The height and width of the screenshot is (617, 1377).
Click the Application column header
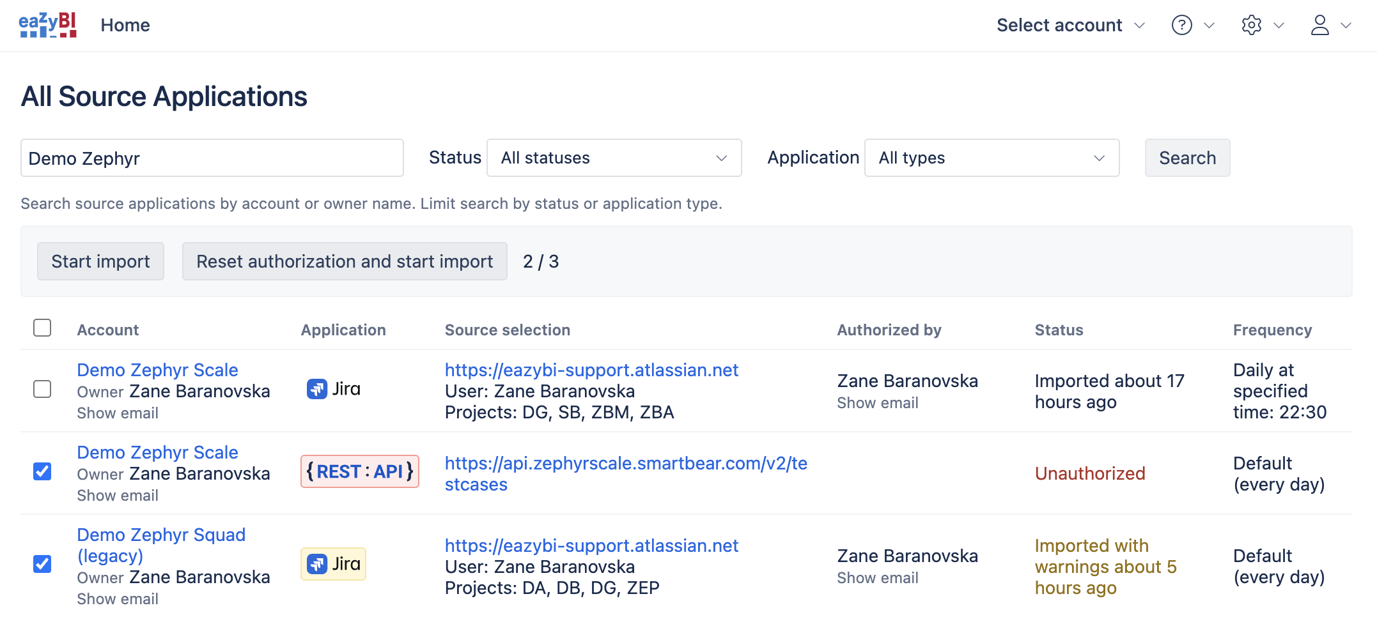click(x=343, y=330)
